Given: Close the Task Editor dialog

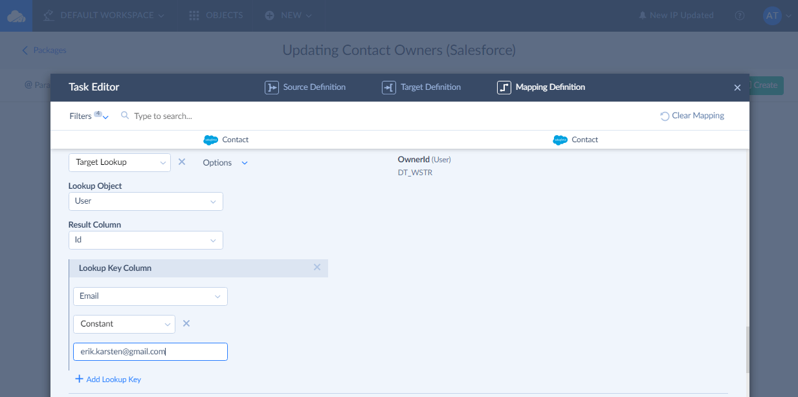Looking at the screenshot, I should (737, 88).
